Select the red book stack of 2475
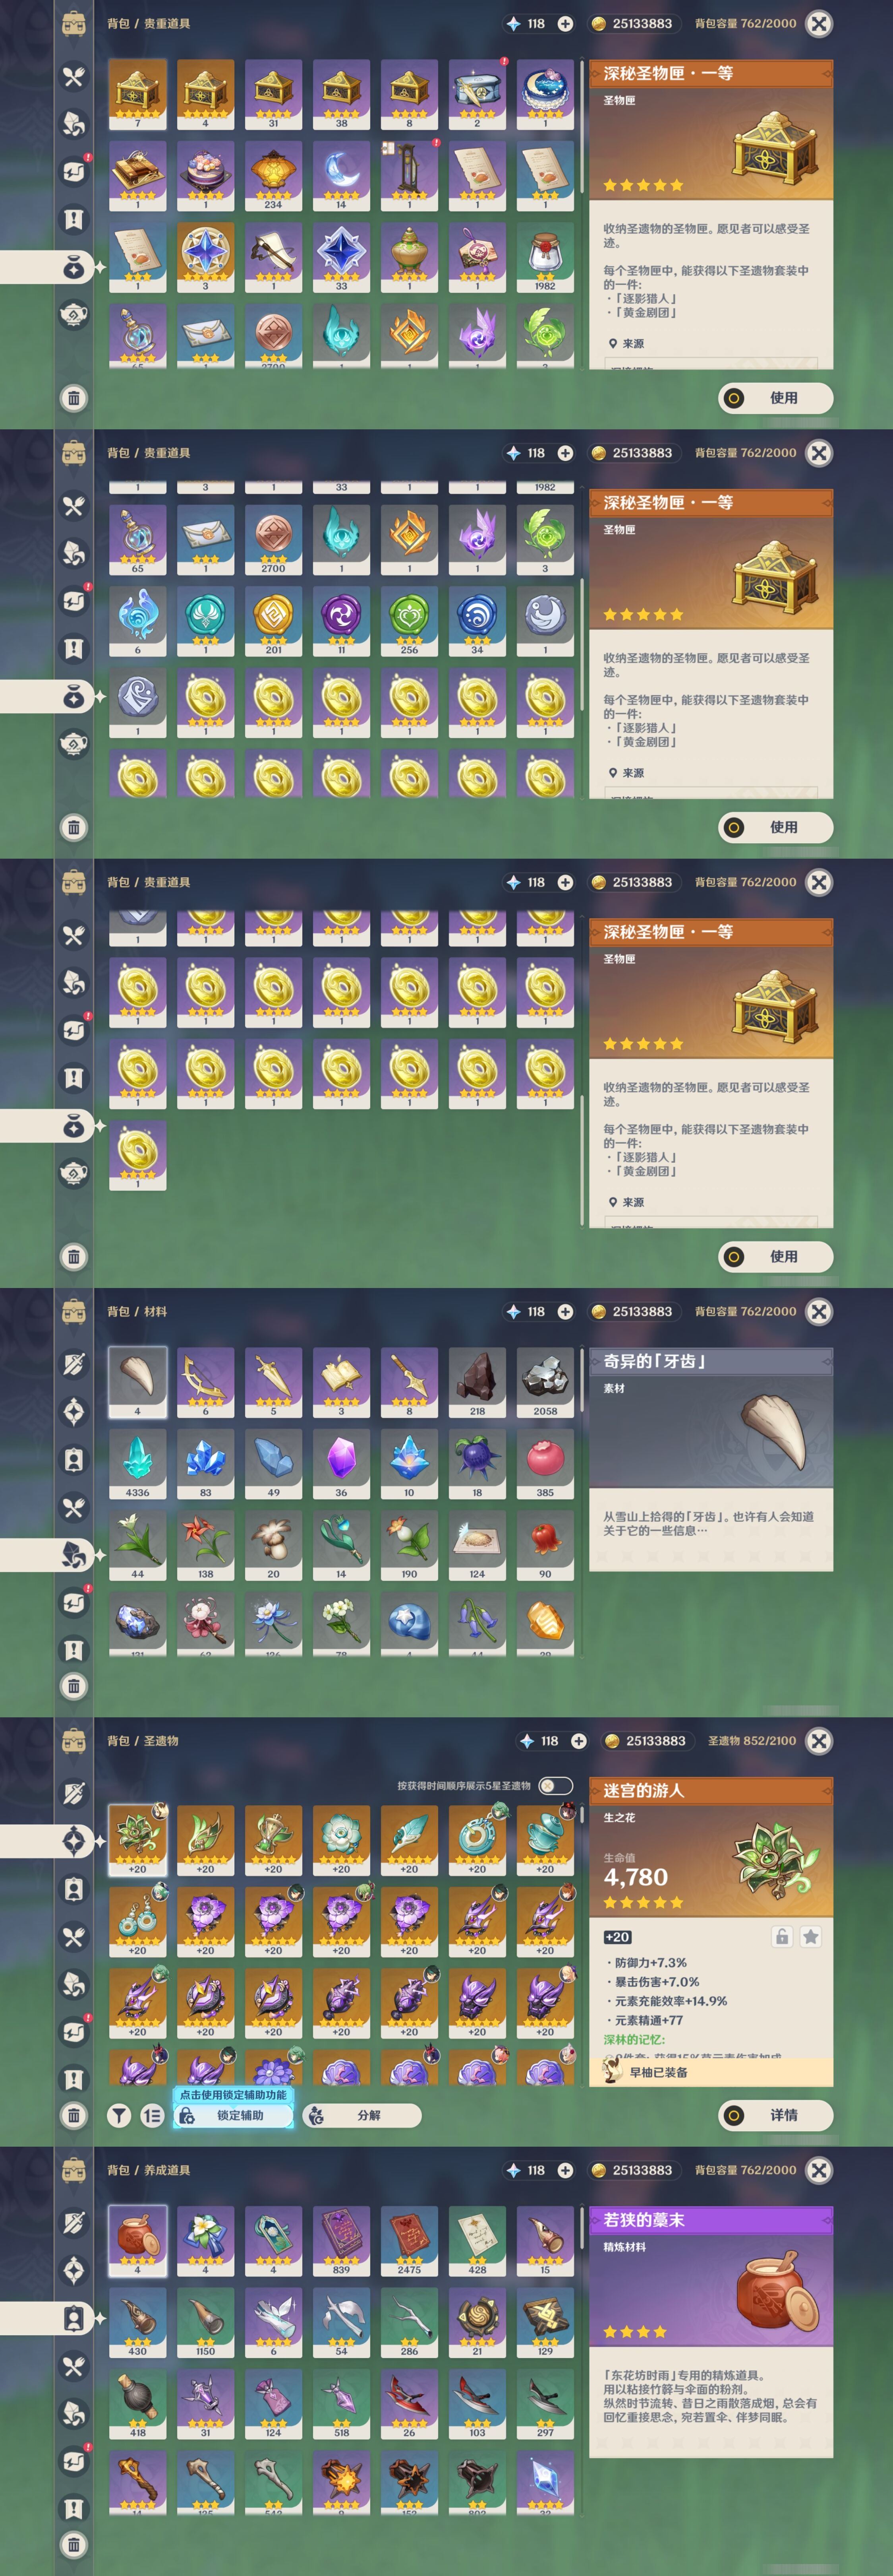Image resolution: width=893 pixels, height=2576 pixels. tap(410, 2241)
